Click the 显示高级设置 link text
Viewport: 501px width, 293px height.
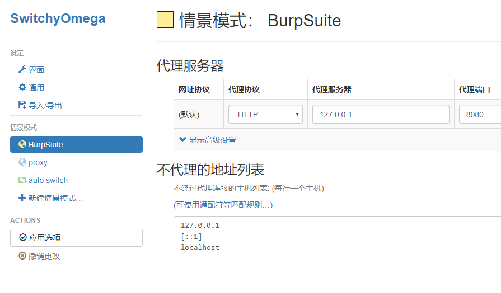213,140
